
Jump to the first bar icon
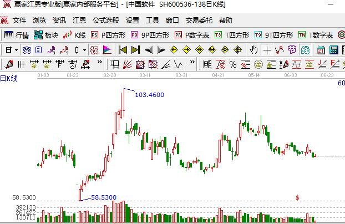tap(123, 50)
